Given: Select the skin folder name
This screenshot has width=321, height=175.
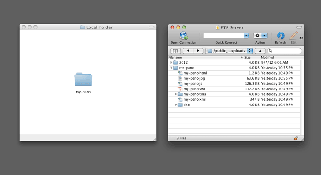Looking at the screenshot, I should [x=187, y=105].
